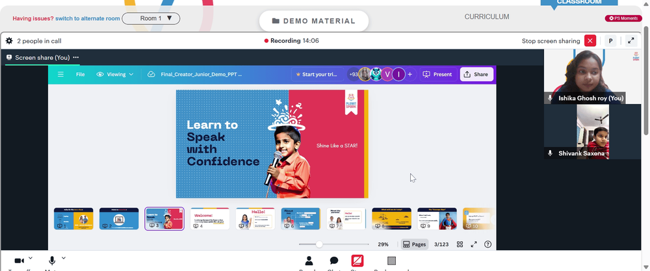
Task: Click the main slide preview
Action: [272, 144]
